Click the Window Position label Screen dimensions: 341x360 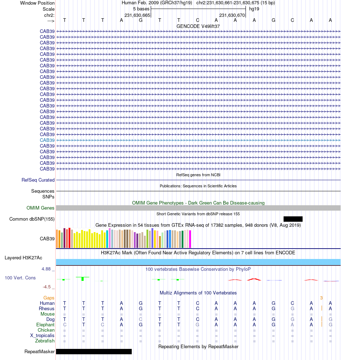(37, 3)
